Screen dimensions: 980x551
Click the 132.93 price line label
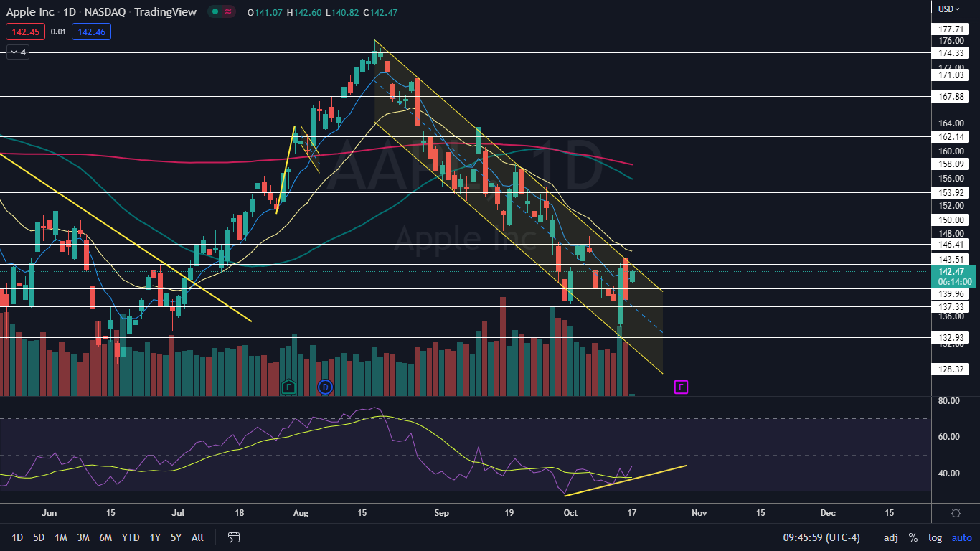tap(951, 337)
